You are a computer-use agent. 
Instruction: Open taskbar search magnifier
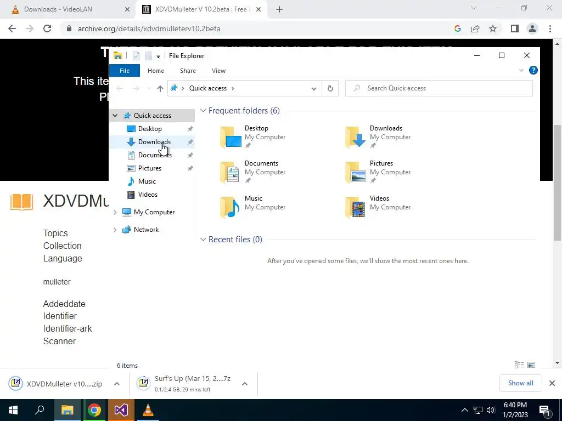tap(40, 410)
